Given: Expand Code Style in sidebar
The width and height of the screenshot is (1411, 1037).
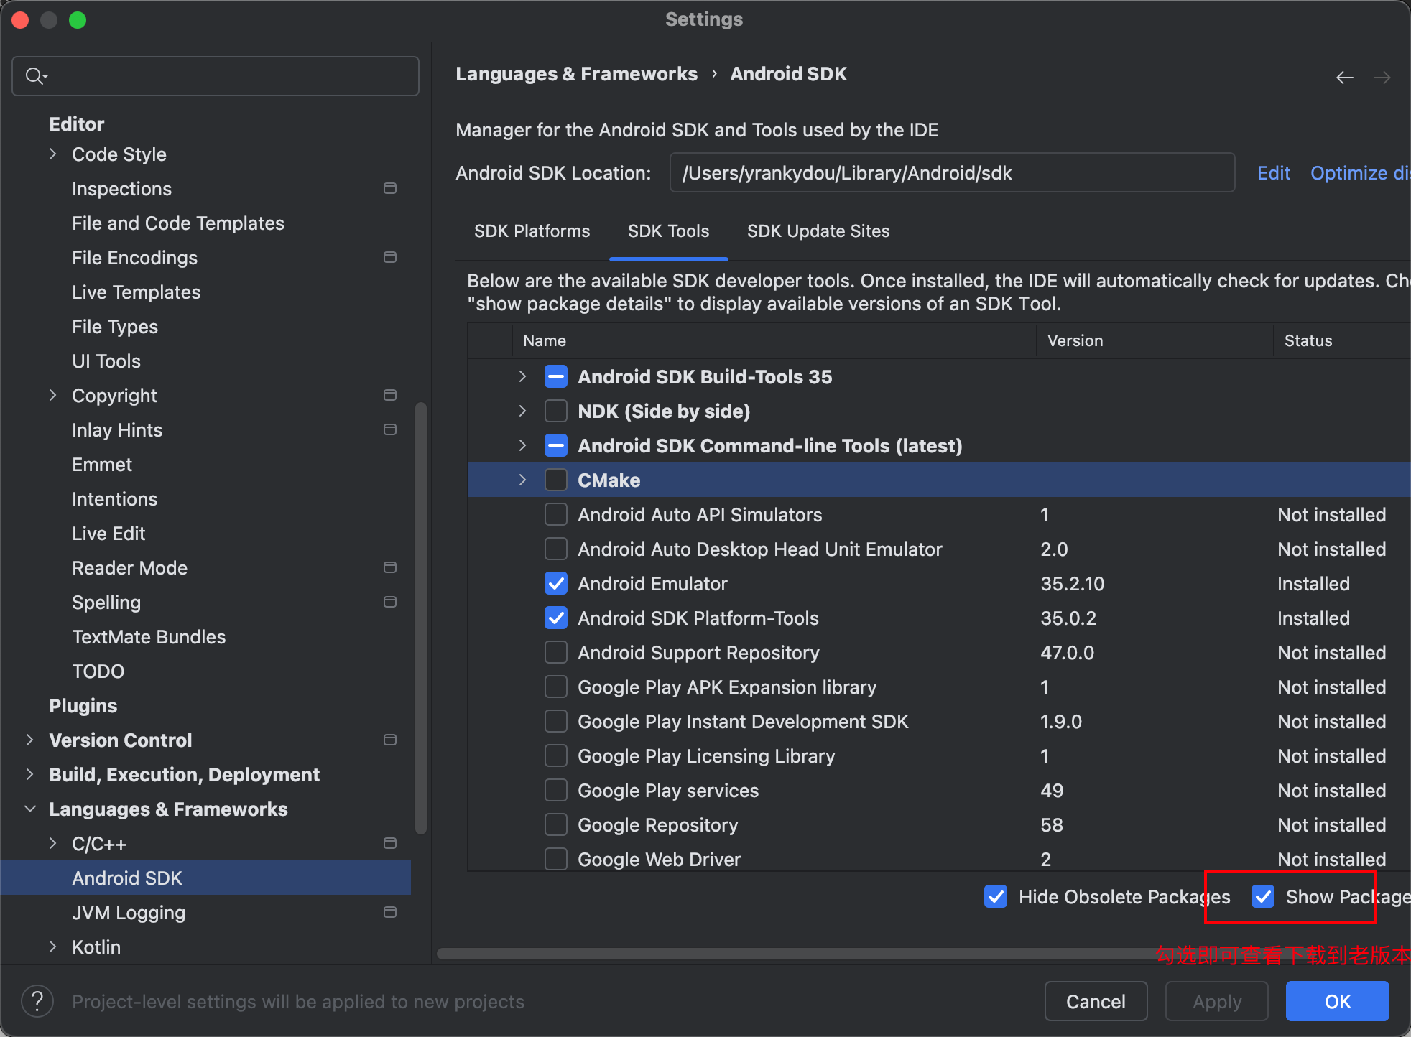Looking at the screenshot, I should [x=52, y=154].
